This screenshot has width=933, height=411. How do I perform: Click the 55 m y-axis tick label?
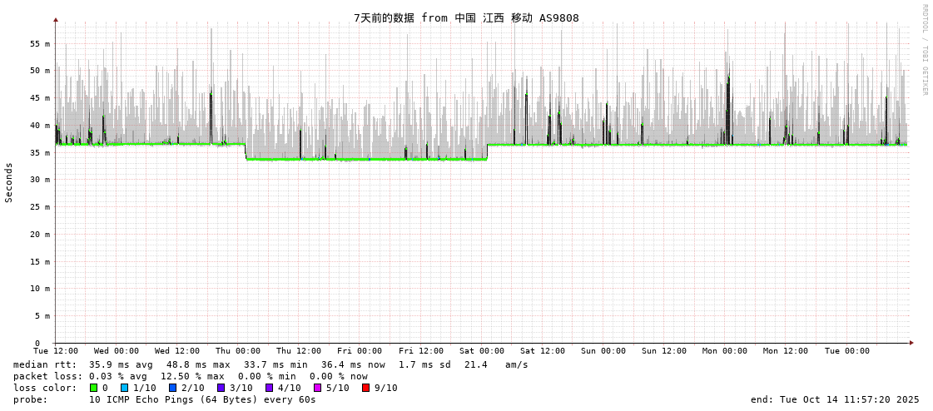[x=40, y=43]
